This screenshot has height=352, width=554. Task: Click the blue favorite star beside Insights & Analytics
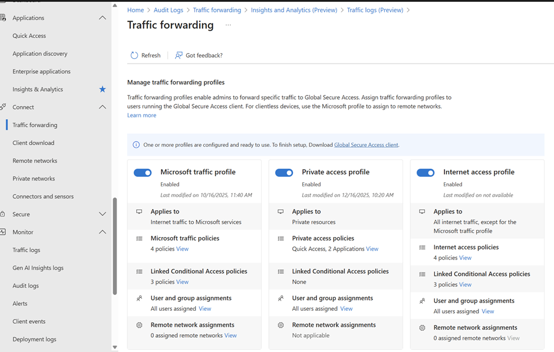102,89
